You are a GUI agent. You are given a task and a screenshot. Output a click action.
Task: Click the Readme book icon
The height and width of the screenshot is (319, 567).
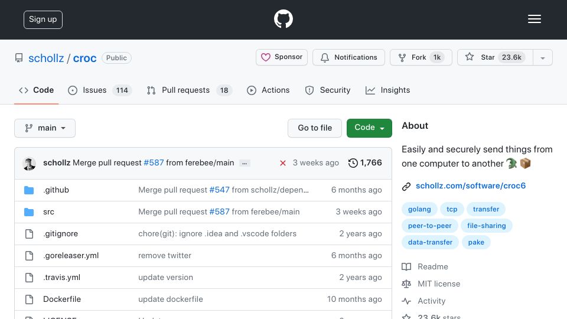(x=406, y=267)
